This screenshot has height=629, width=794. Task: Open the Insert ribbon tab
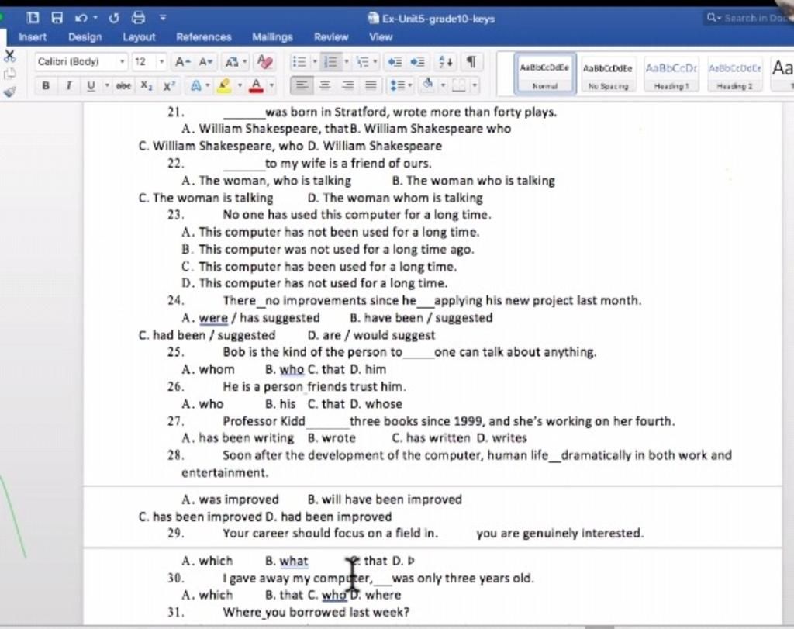click(32, 37)
